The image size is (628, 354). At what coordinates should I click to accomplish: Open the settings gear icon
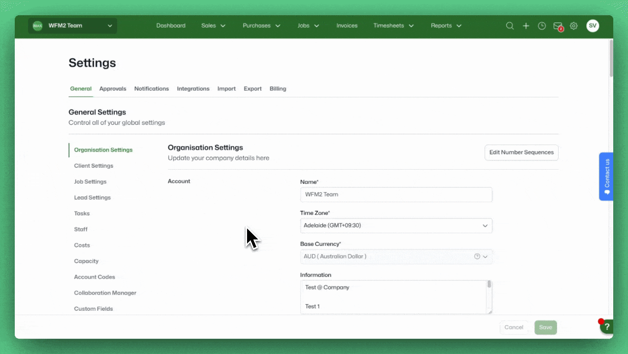coord(573,26)
